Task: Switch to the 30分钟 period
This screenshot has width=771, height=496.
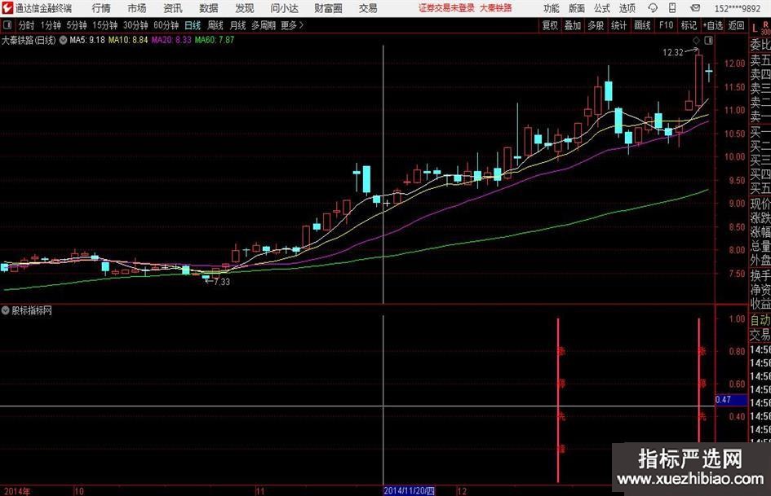Action: (x=135, y=25)
